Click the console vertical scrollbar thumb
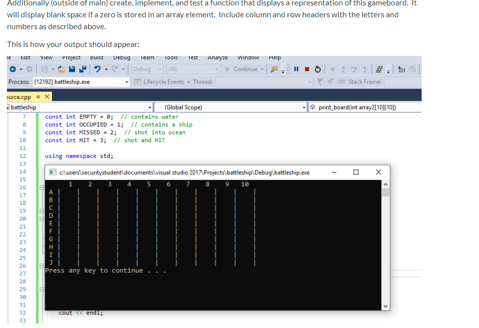This screenshot has height=328, width=479. click(385, 192)
